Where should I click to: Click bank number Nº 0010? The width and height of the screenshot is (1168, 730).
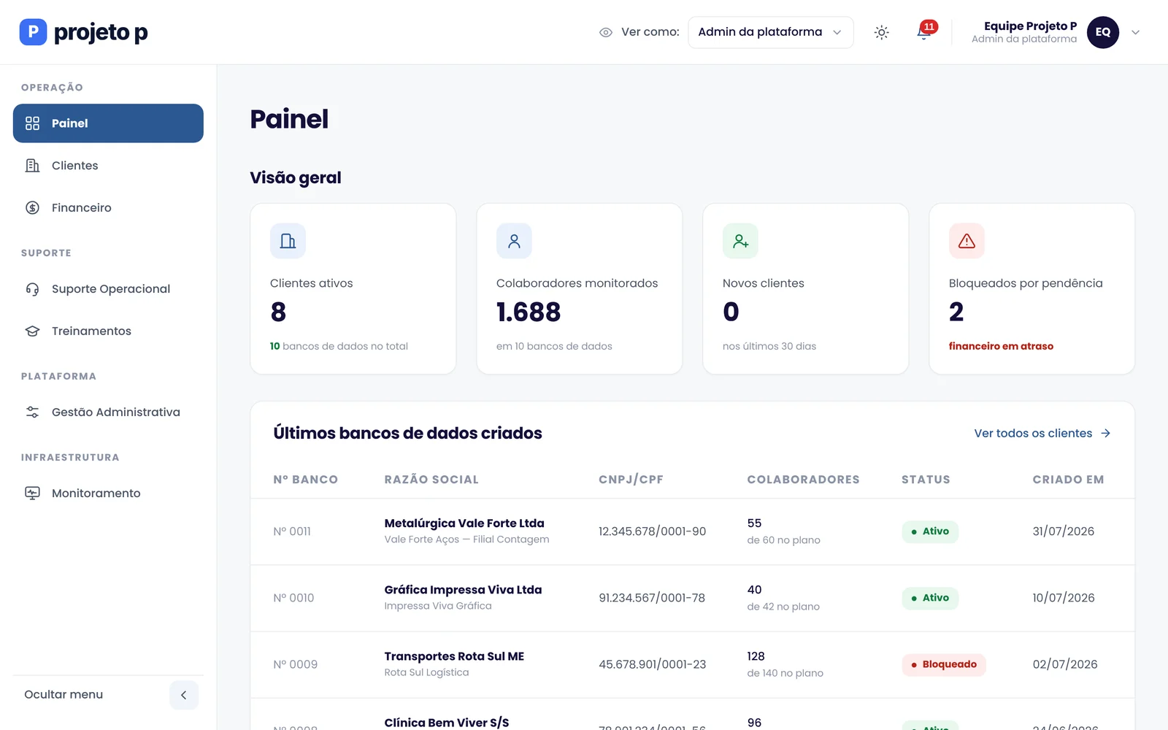[x=293, y=598]
